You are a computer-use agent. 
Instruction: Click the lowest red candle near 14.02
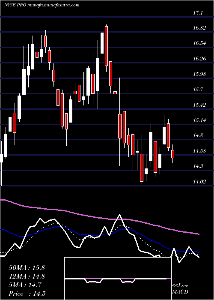tap(142, 168)
